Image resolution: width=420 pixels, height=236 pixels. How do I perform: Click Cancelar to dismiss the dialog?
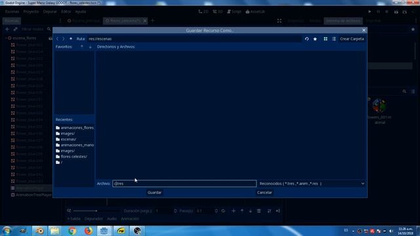(x=264, y=192)
